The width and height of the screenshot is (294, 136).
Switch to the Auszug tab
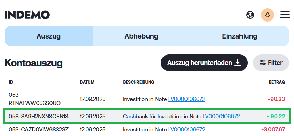(48, 36)
